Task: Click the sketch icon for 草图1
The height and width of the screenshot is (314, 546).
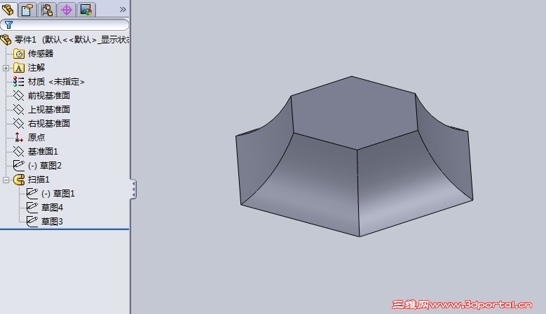Action: coord(32,194)
